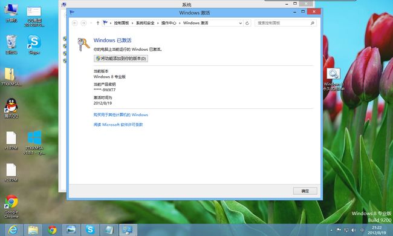Select the Windows 8 永久激活.bat file icon
The height and width of the screenshot is (236, 393).
click(333, 79)
